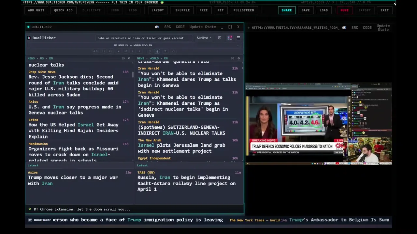The height and width of the screenshot is (234, 417).
Task: Click 'Organizers fight back as Missouri' headline
Action: pyautogui.click(x=73, y=154)
